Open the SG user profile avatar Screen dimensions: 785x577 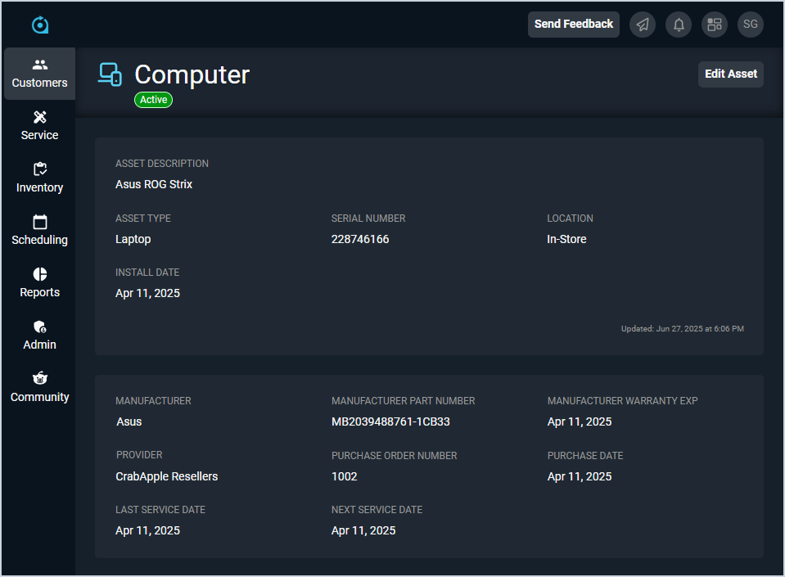pos(751,25)
